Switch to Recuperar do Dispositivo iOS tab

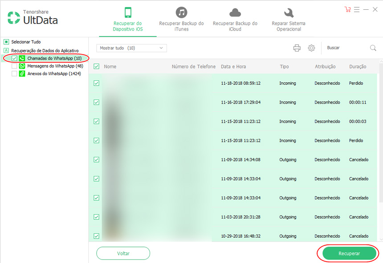point(128,19)
